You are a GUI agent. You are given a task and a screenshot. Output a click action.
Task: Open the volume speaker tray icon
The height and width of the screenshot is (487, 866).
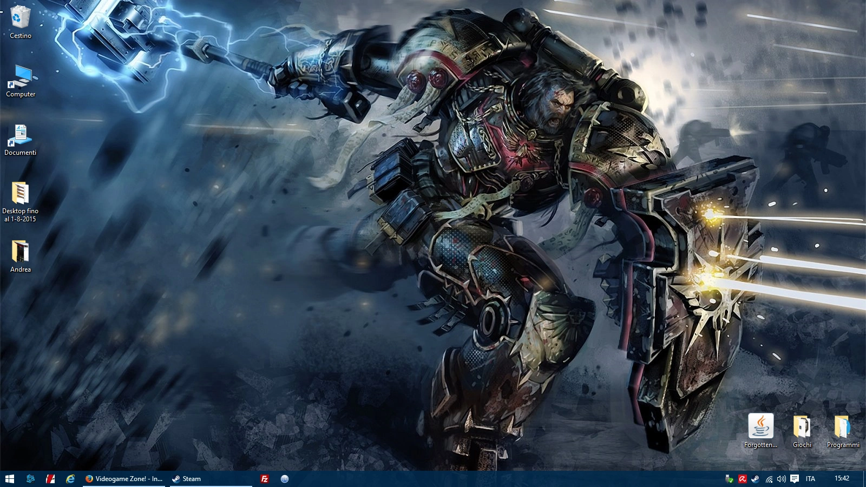click(781, 479)
